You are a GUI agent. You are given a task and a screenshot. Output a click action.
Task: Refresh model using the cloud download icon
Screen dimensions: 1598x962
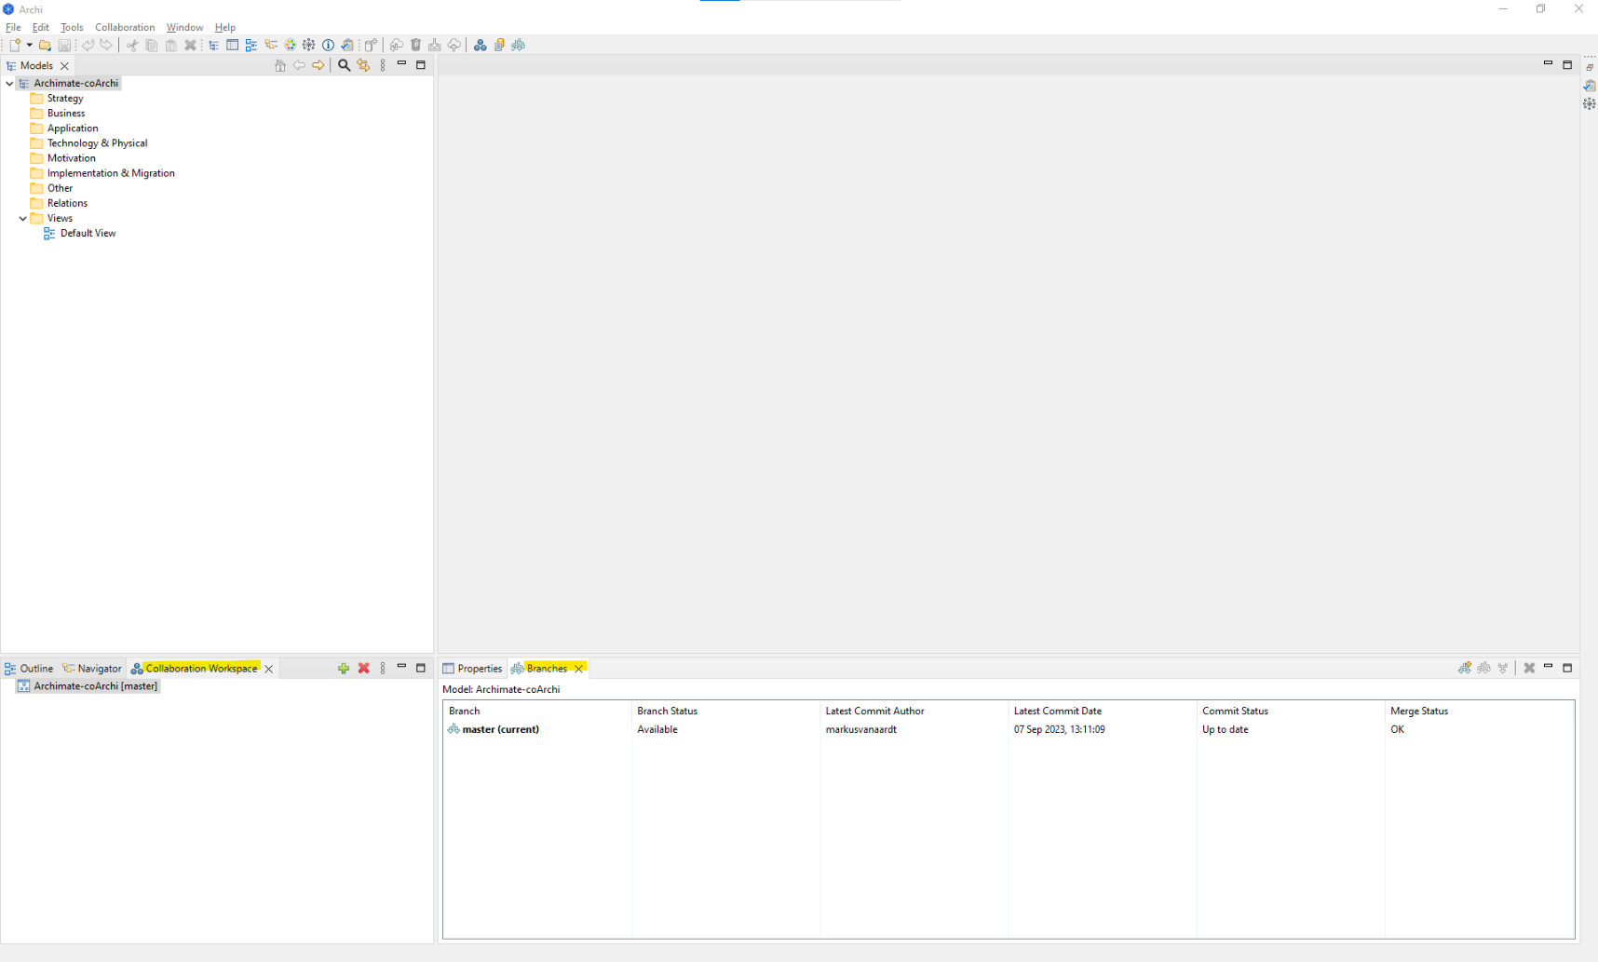pyautogui.click(x=396, y=45)
